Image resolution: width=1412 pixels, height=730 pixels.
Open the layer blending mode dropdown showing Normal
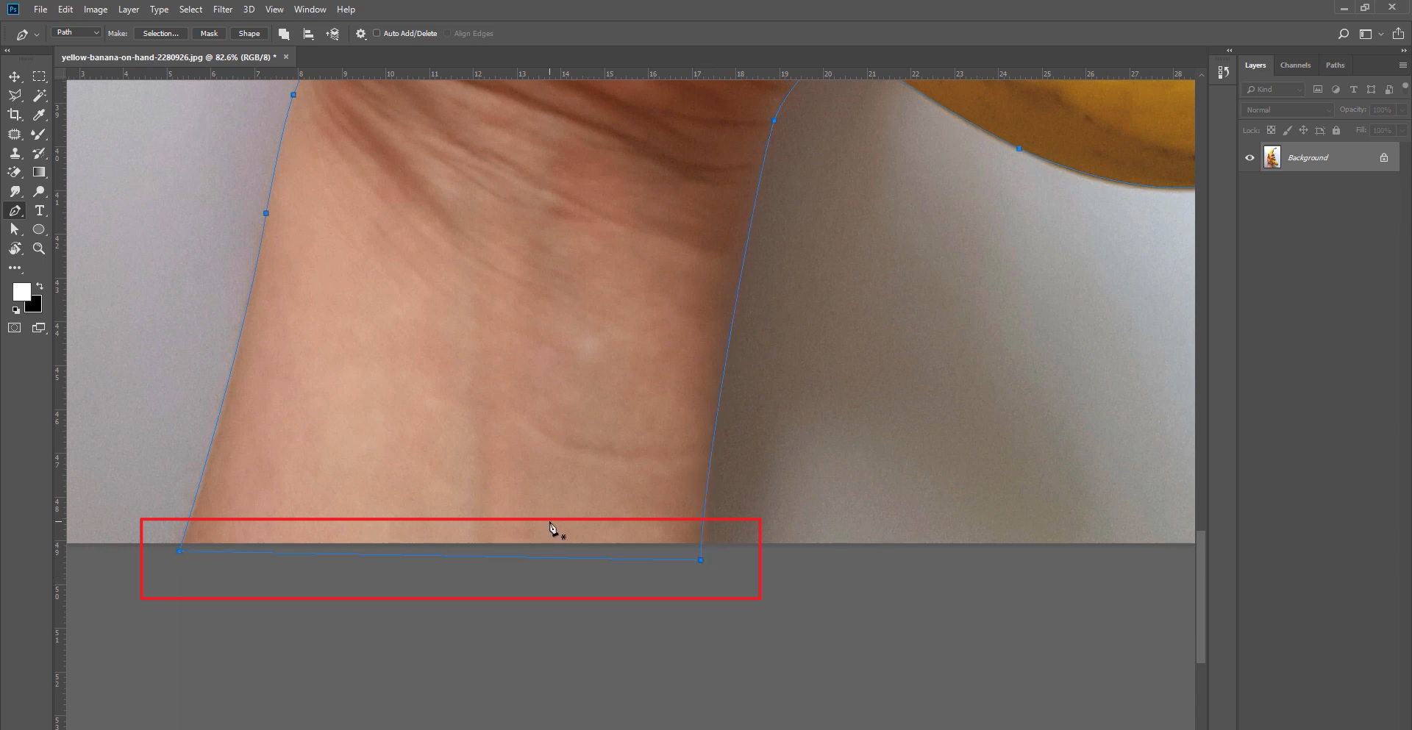tap(1286, 109)
